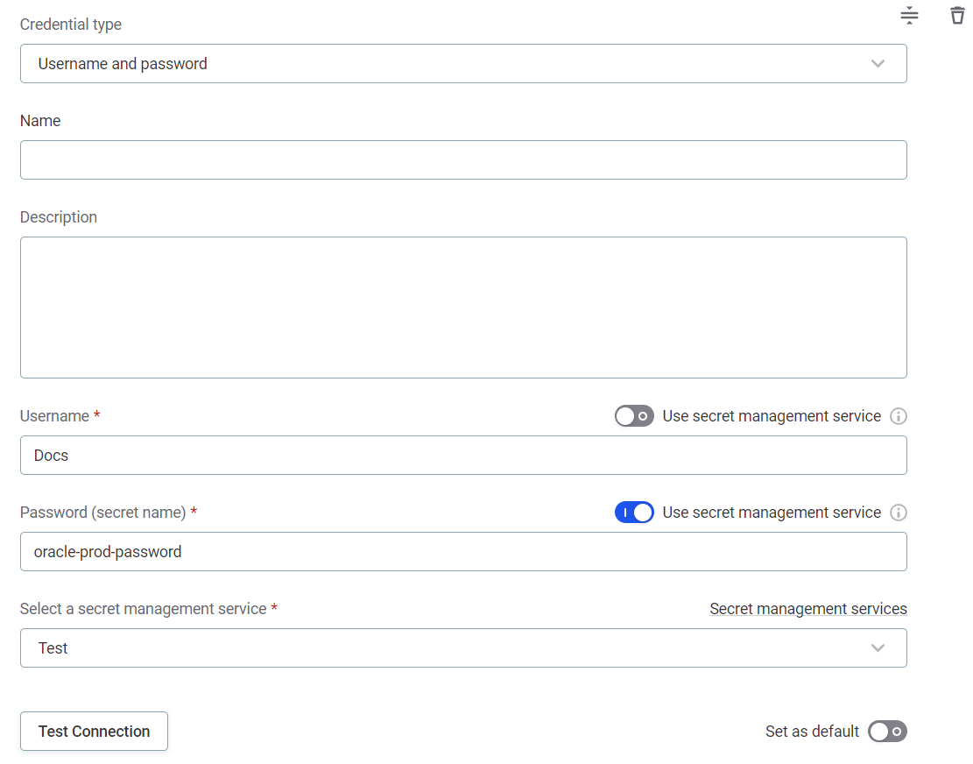This screenshot has width=973, height=764.
Task: Select the Username field containing Docs
Action: click(x=463, y=455)
